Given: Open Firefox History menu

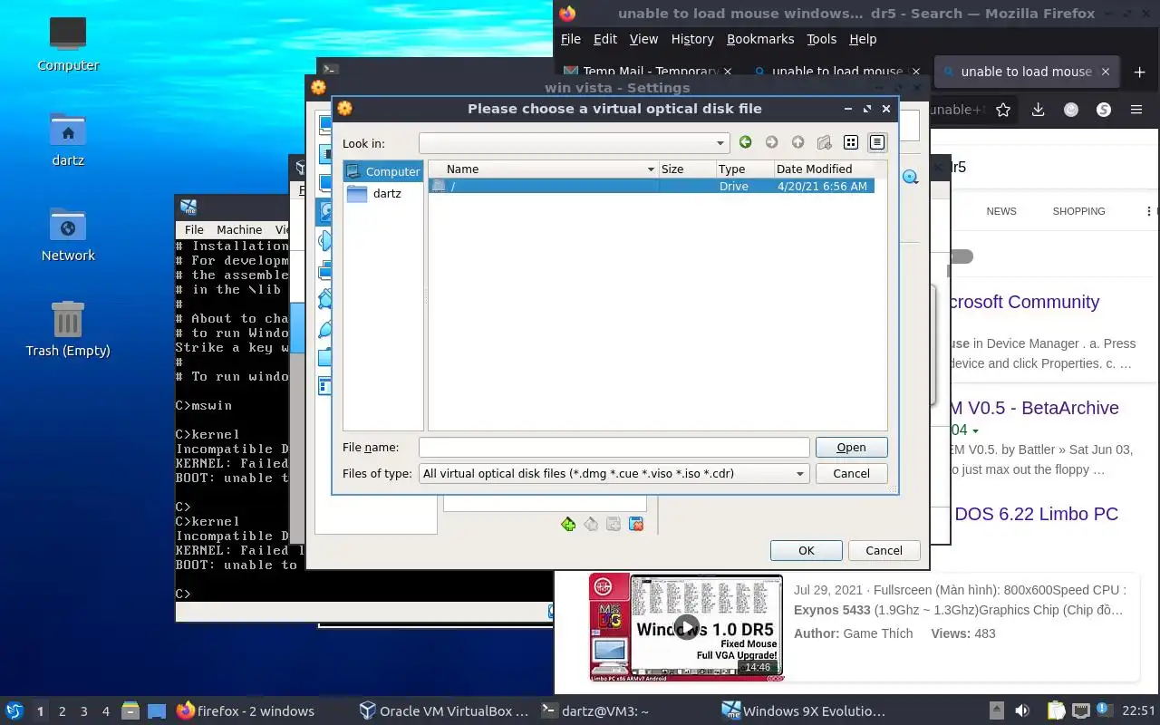Looking at the screenshot, I should pos(692,39).
